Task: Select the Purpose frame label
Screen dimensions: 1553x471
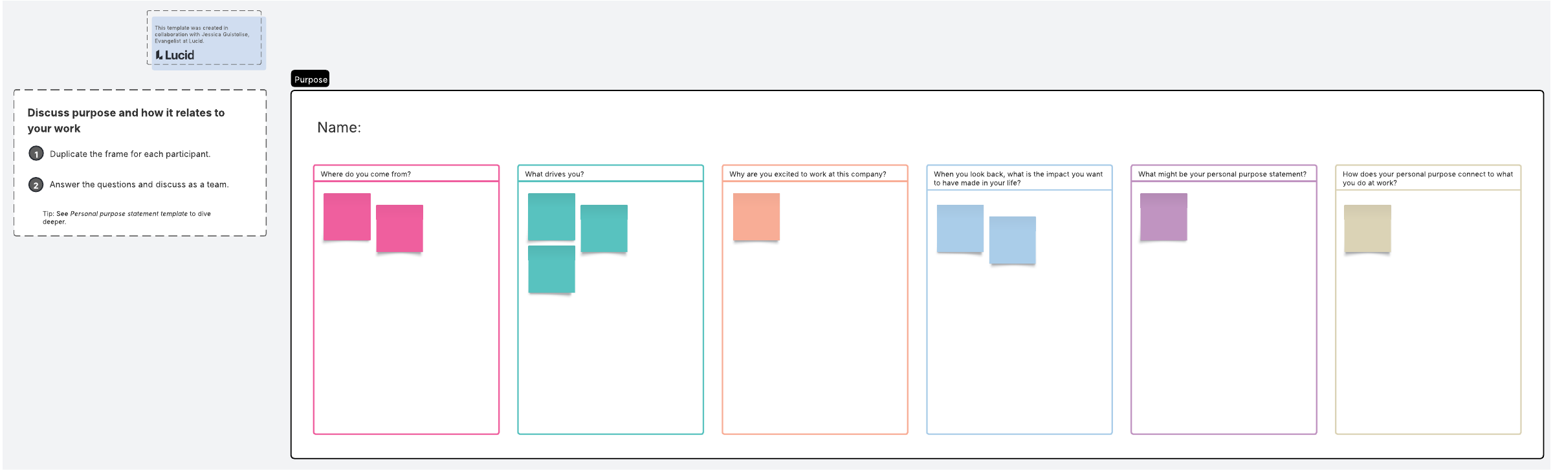Action: pyautogui.click(x=311, y=79)
